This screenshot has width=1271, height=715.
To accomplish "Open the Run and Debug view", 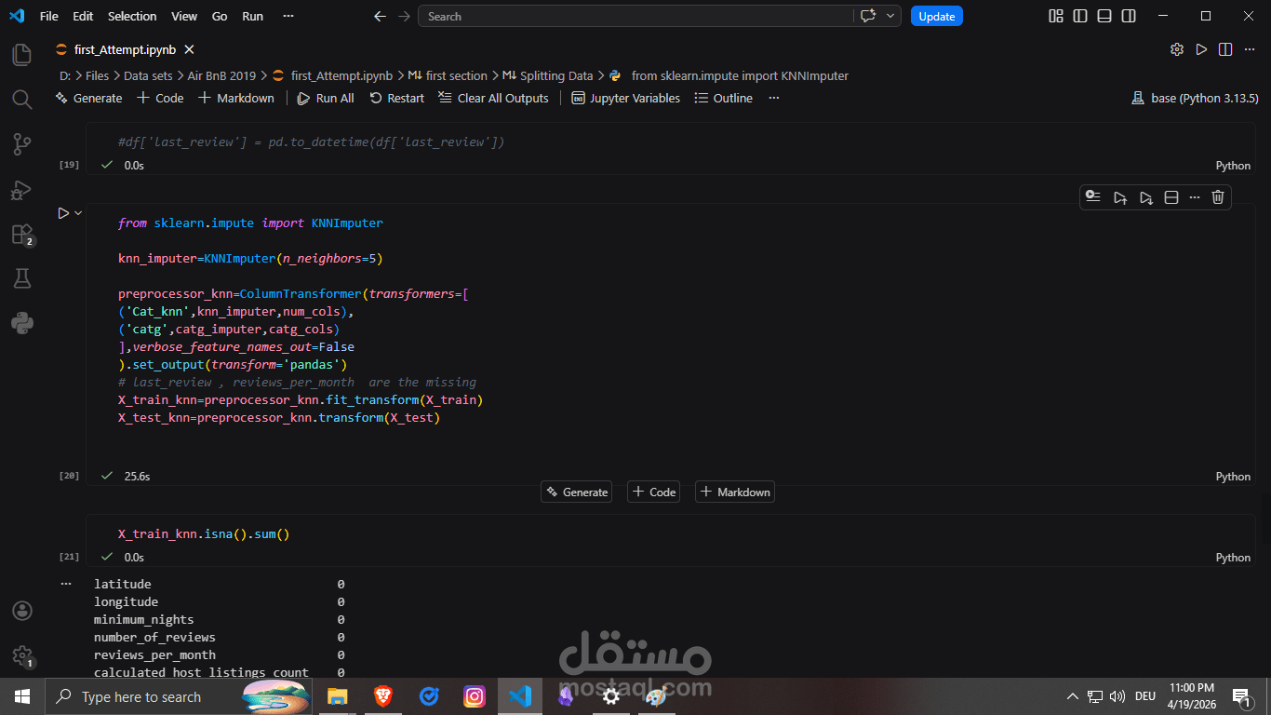I will click(x=22, y=190).
